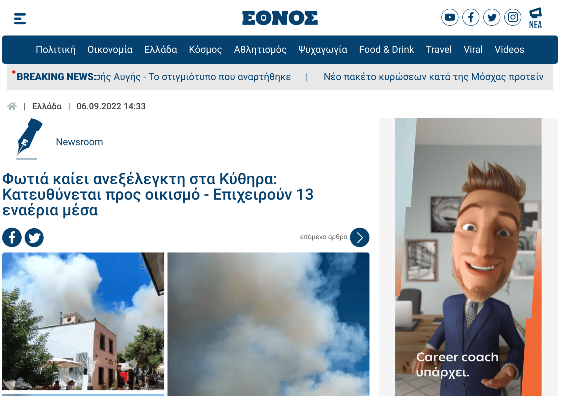Click the next article arrow
563x396 pixels.
click(359, 237)
